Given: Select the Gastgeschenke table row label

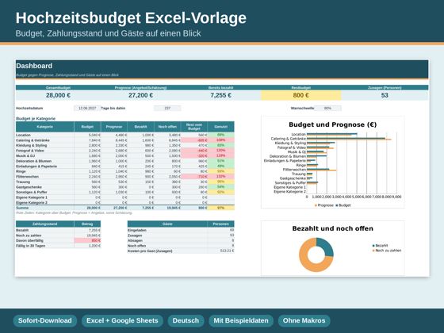Looking at the screenshot, I should (29, 187).
